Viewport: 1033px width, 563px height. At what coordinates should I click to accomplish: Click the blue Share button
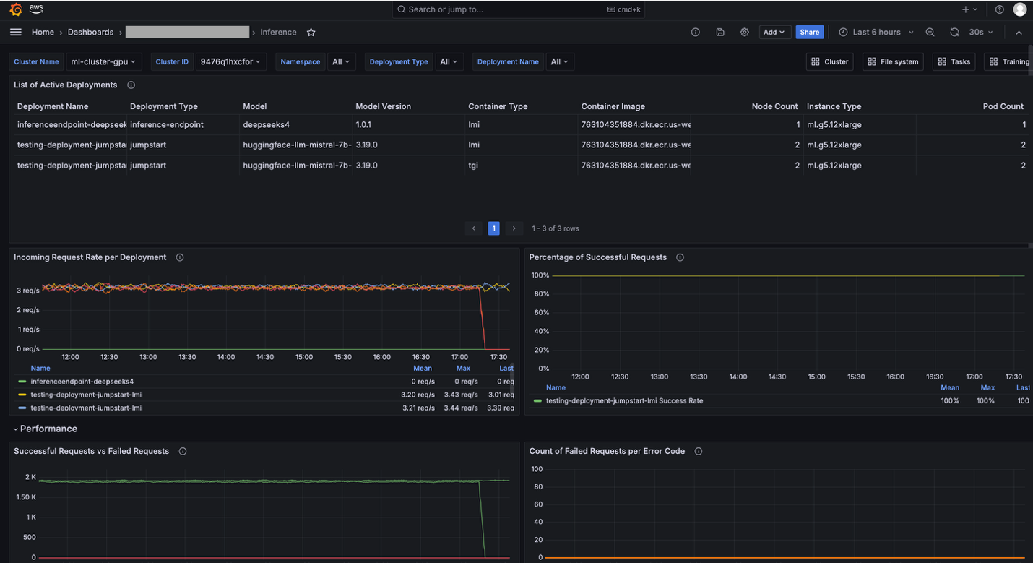809,33
